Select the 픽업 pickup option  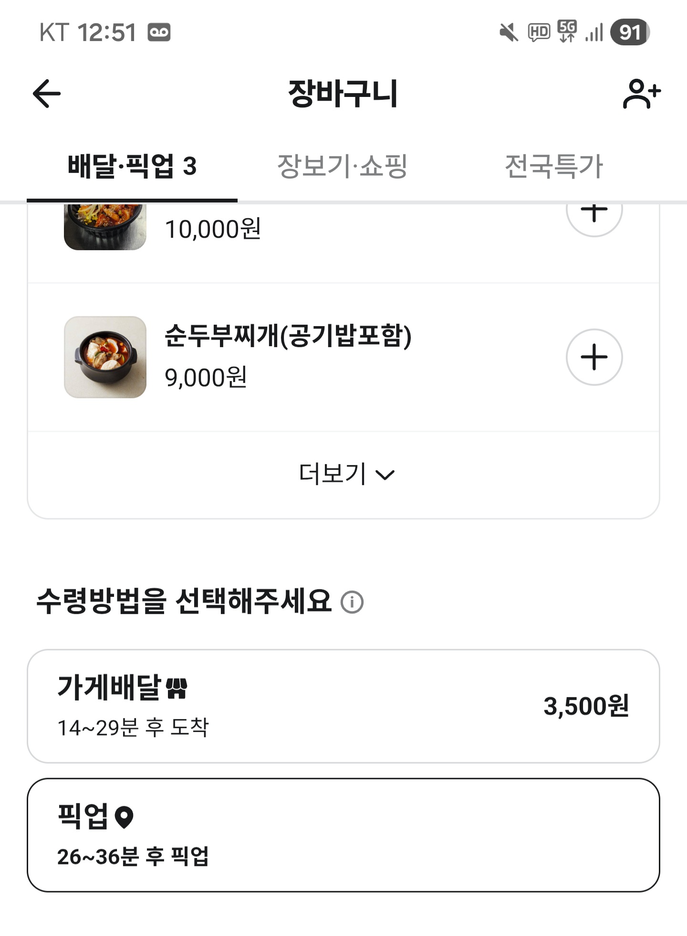pyautogui.click(x=343, y=835)
